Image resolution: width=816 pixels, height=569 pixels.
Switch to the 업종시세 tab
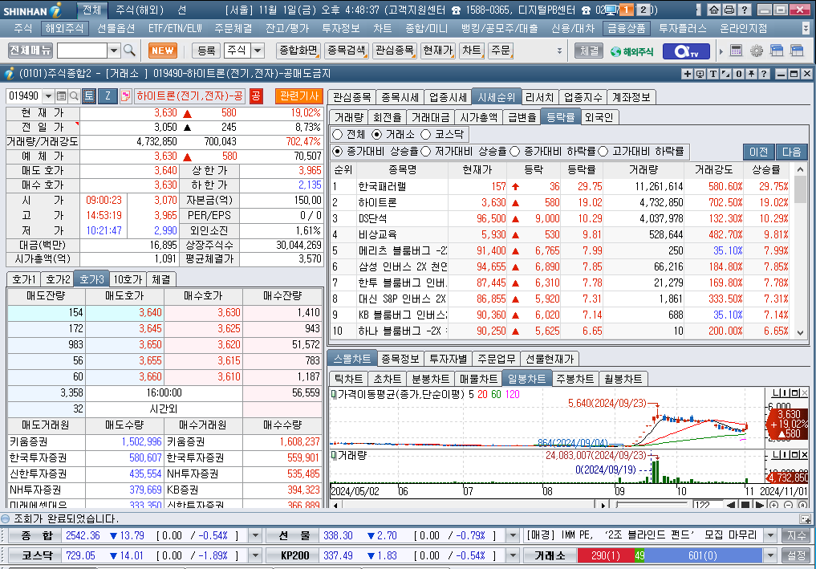pyautogui.click(x=448, y=97)
